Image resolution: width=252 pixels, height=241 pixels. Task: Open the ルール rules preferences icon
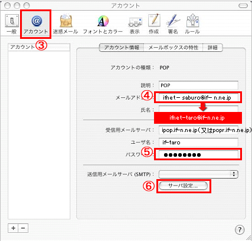[x=192, y=24]
